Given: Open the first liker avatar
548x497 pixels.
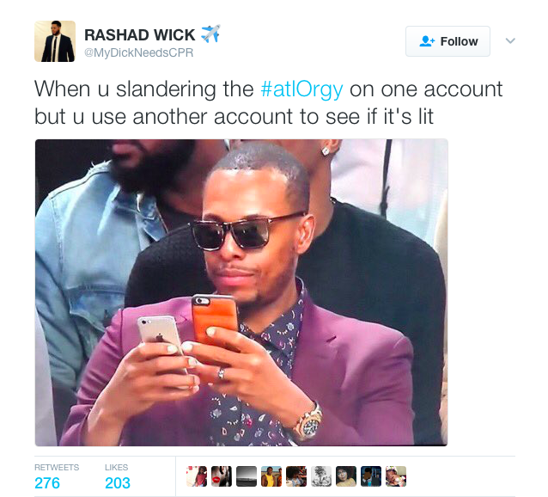Looking at the screenshot, I should 197,476.
